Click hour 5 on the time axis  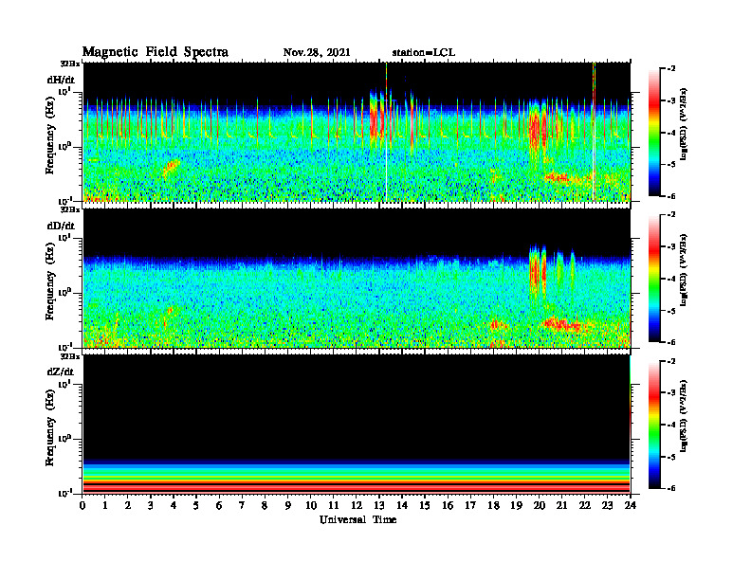(196, 506)
